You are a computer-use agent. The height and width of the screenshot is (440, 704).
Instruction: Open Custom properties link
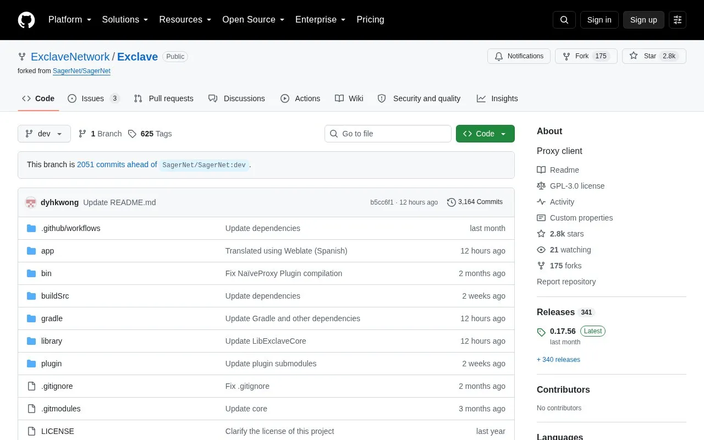(x=575, y=218)
